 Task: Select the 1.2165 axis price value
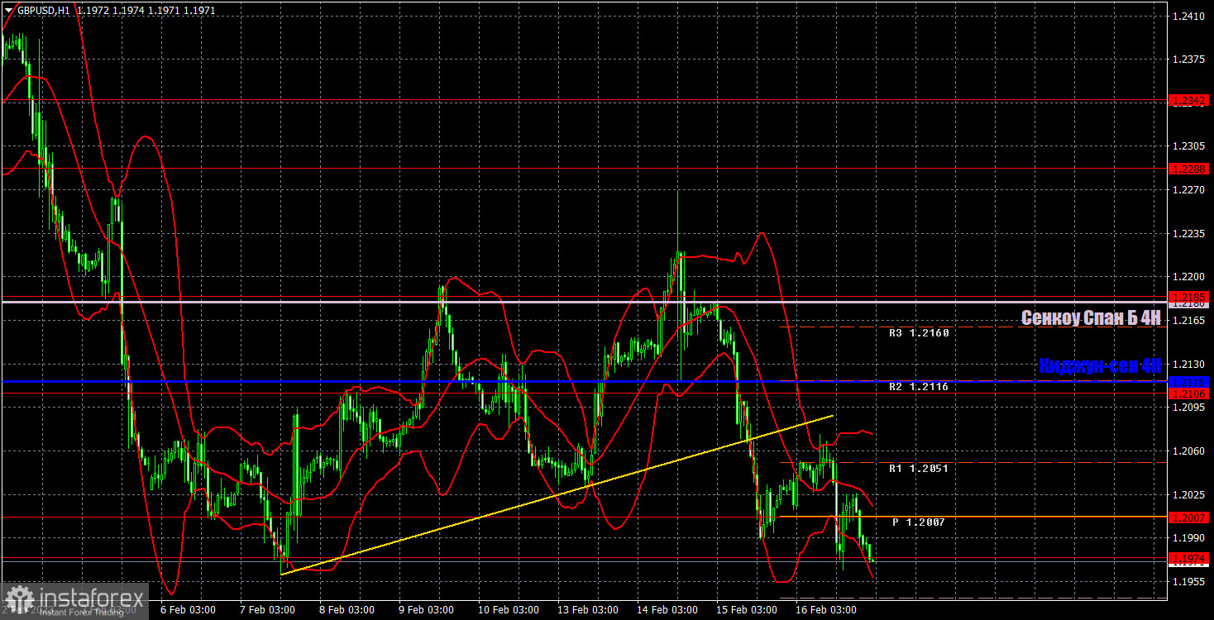click(x=1190, y=321)
